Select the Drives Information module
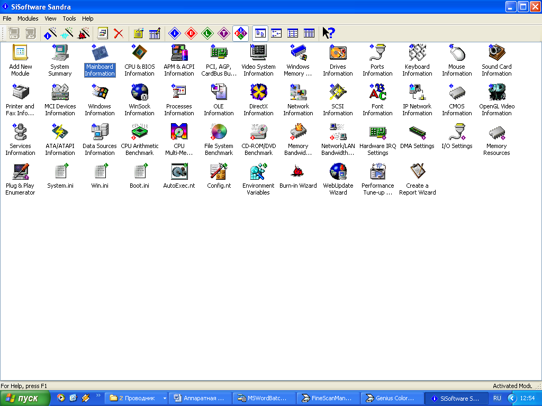The height and width of the screenshot is (406, 542). [338, 60]
